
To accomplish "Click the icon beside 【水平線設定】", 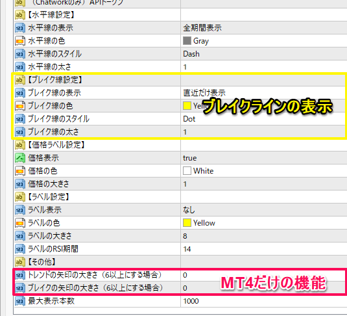I will coord(19,15).
